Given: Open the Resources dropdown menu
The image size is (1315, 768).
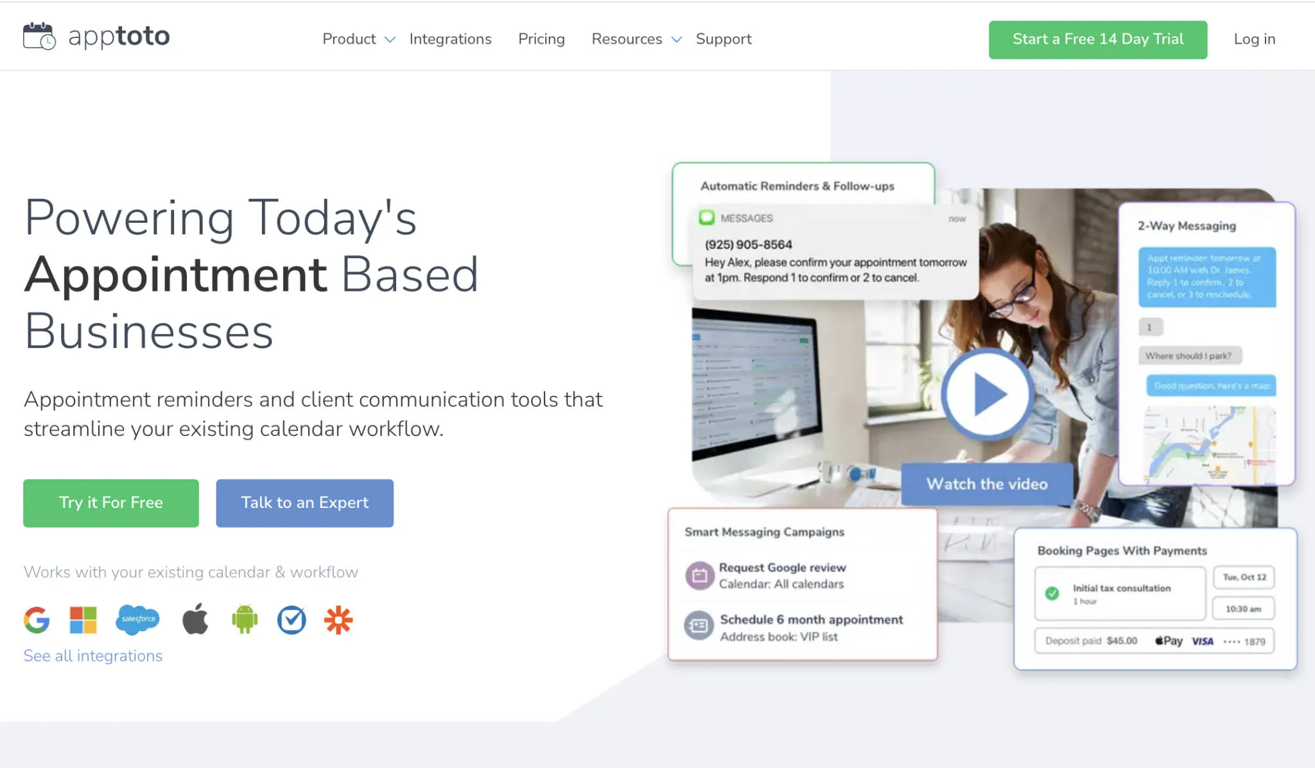Looking at the screenshot, I should [626, 39].
